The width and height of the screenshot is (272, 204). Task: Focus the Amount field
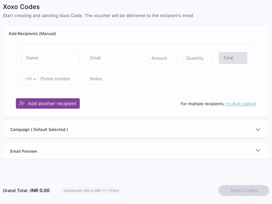tap(163, 58)
